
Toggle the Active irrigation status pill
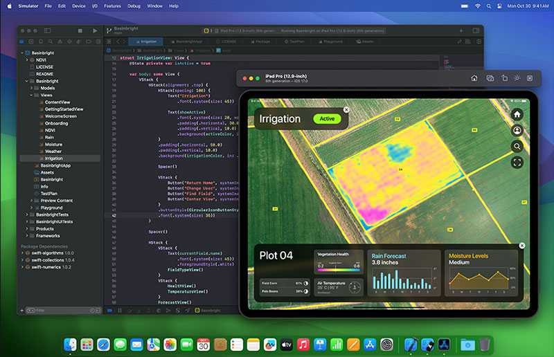tap(327, 118)
